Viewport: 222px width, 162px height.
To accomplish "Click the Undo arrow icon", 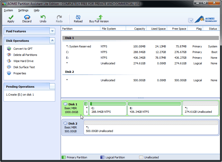I will point(43,17).
